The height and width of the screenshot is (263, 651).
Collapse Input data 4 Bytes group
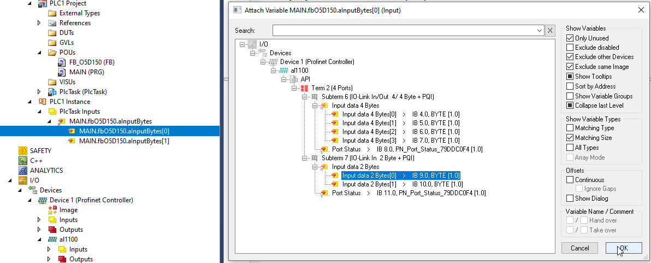pyautogui.click(x=315, y=106)
